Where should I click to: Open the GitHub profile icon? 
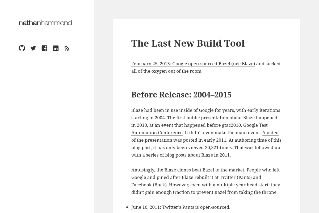pyautogui.click(x=22, y=48)
